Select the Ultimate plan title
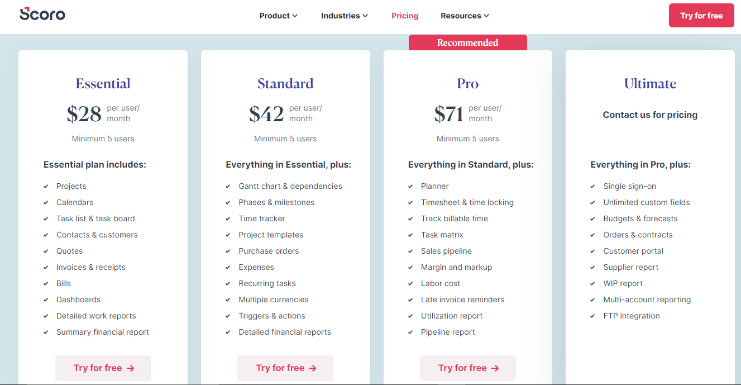The height and width of the screenshot is (385, 741). tap(650, 83)
